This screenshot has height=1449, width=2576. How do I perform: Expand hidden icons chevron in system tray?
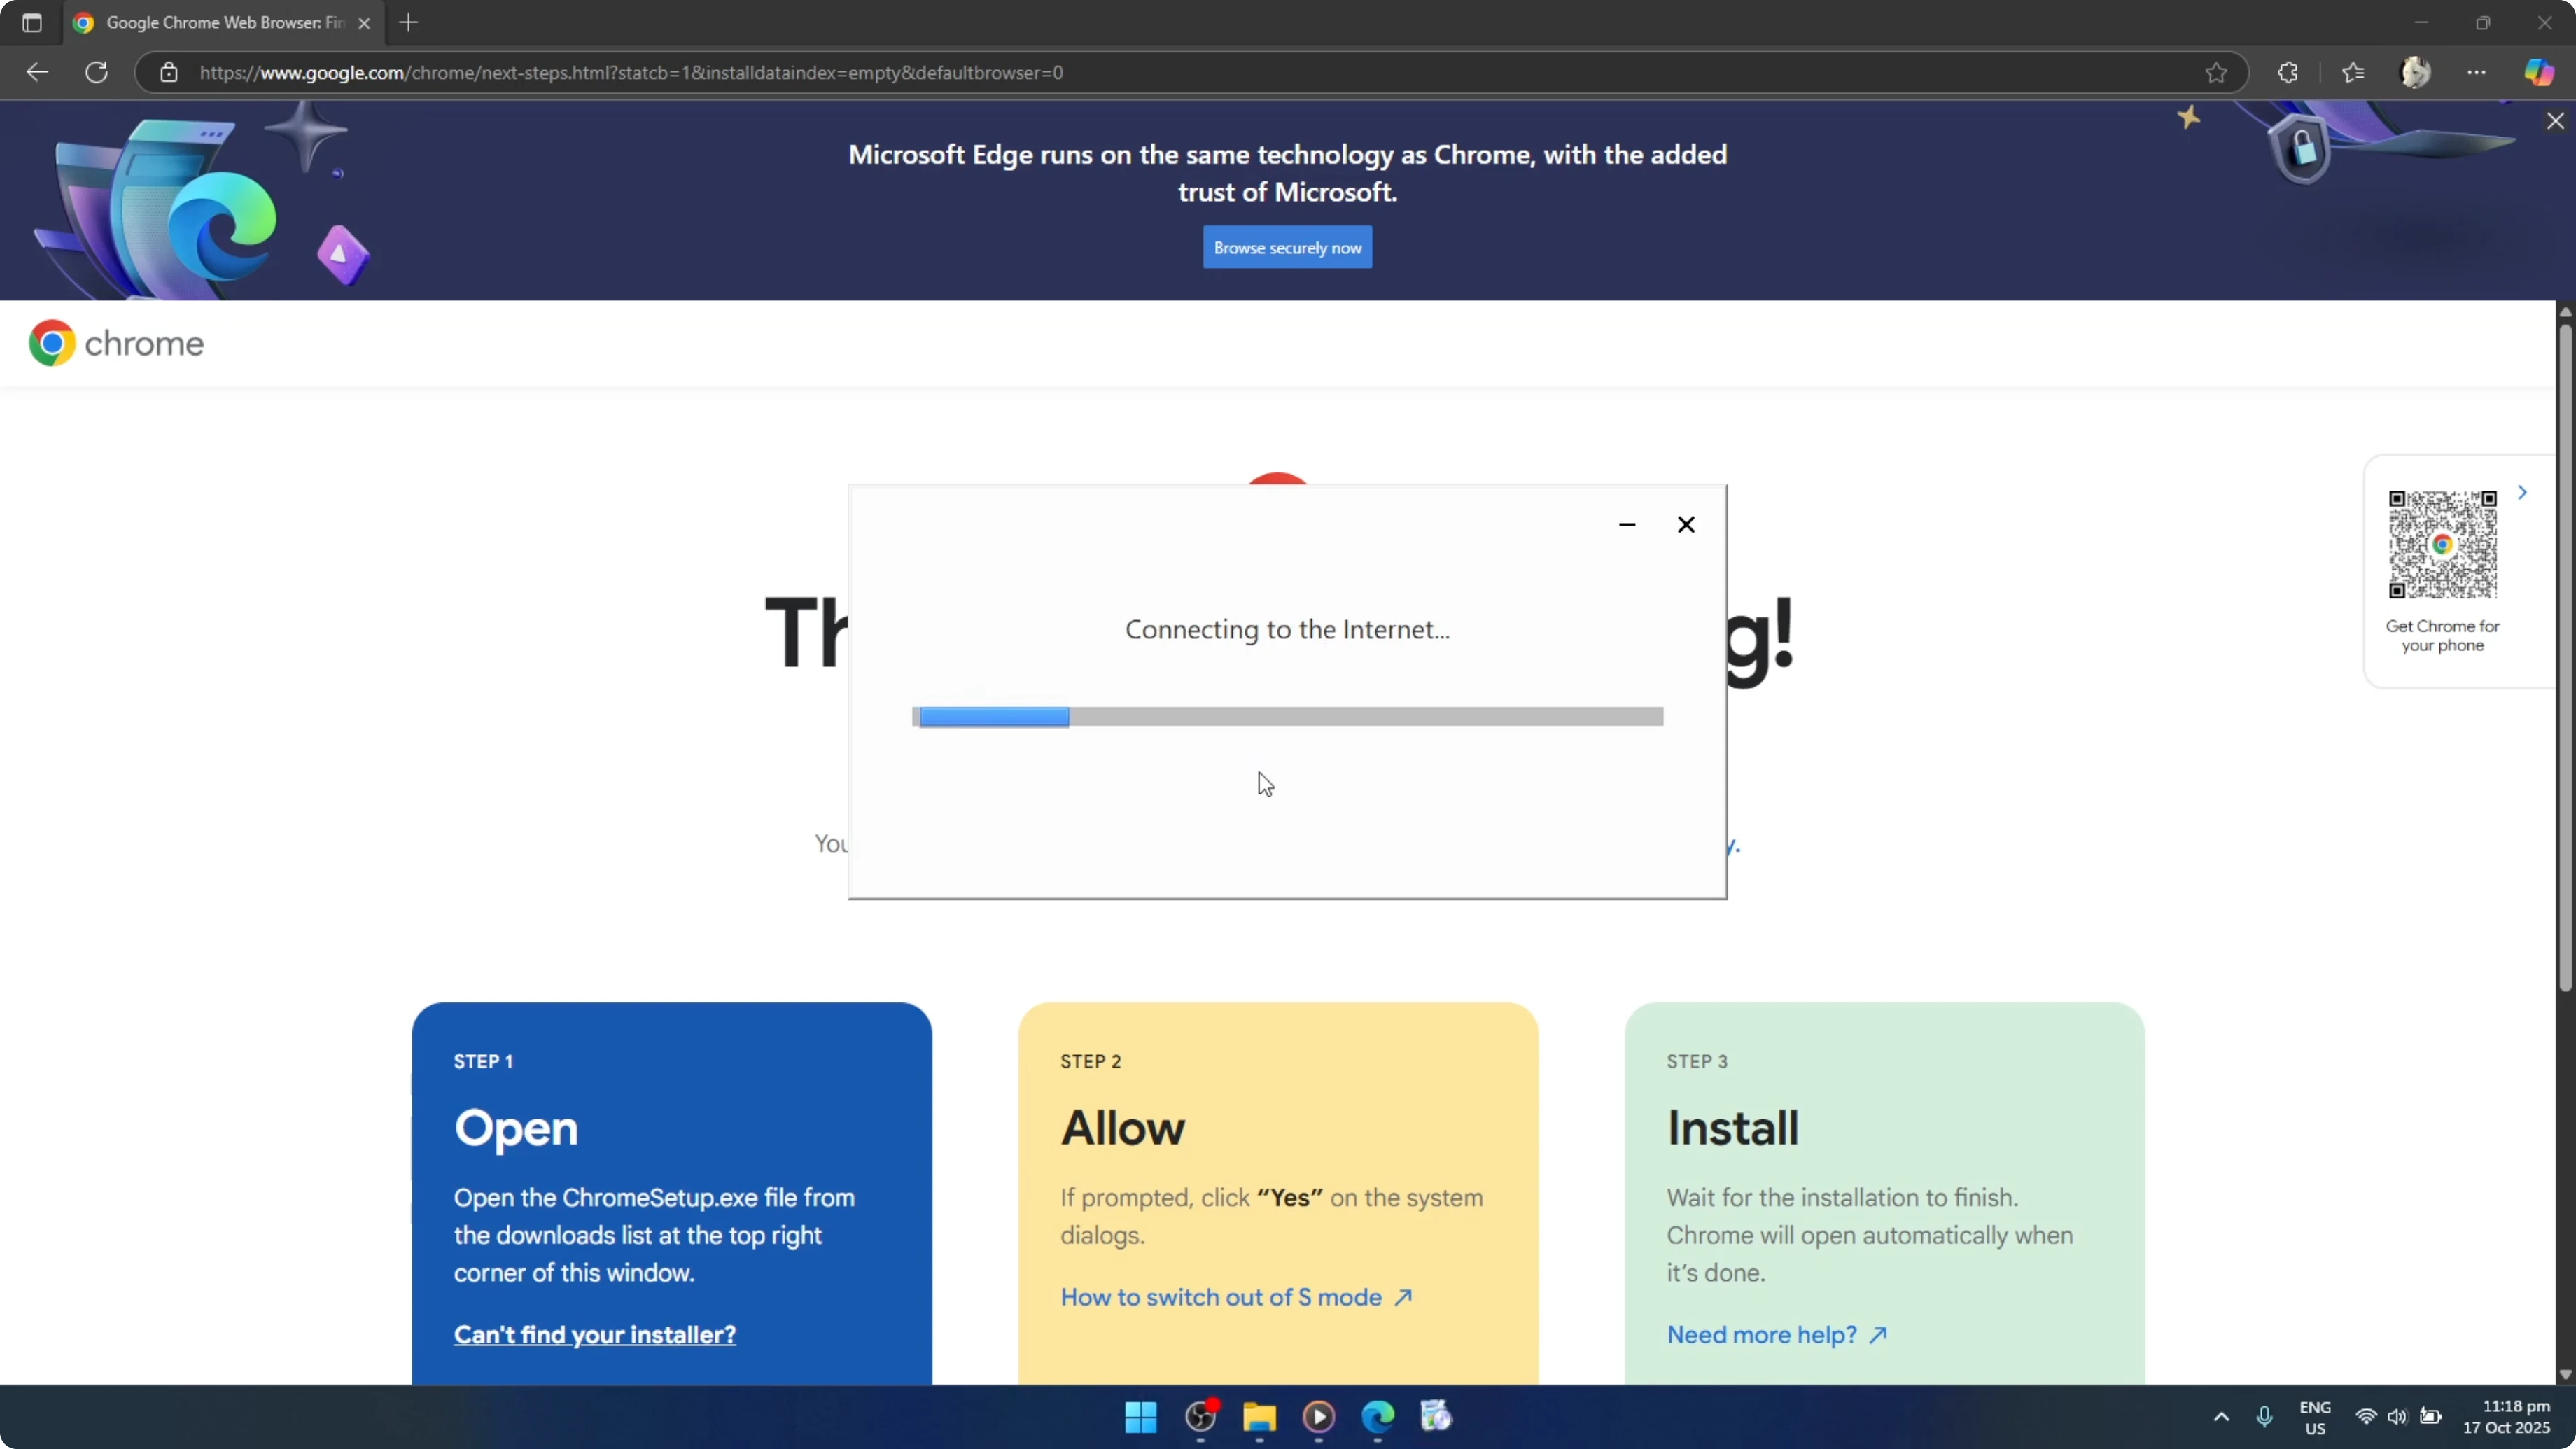click(2221, 1417)
